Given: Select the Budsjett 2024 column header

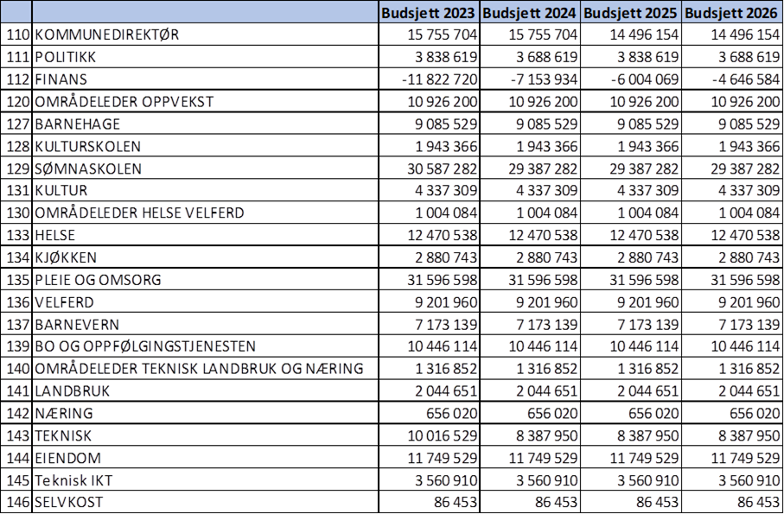Looking at the screenshot, I should [x=530, y=12].
